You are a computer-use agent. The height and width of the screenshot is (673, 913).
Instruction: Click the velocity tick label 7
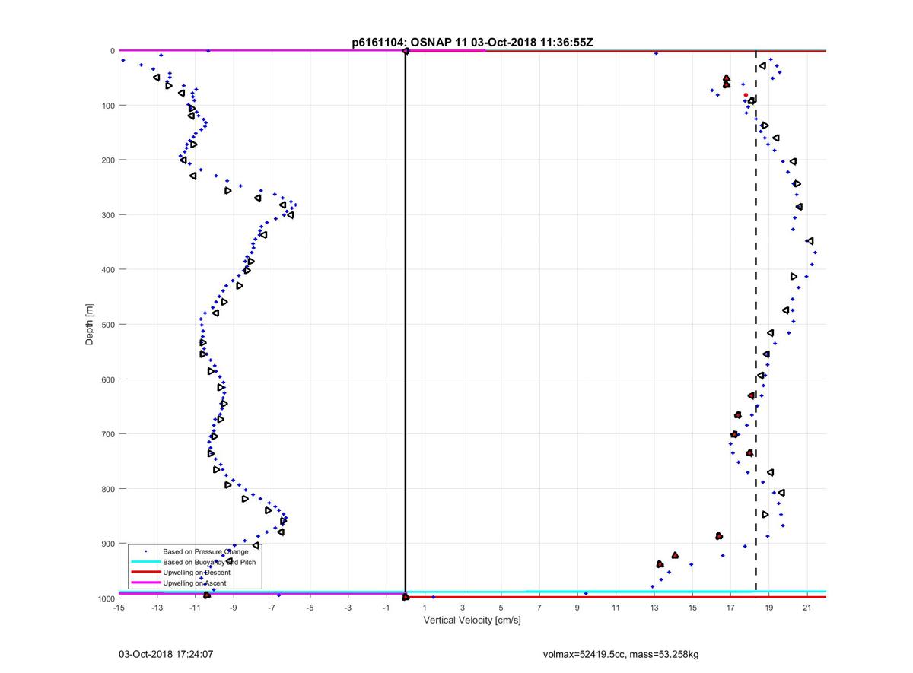(539, 608)
